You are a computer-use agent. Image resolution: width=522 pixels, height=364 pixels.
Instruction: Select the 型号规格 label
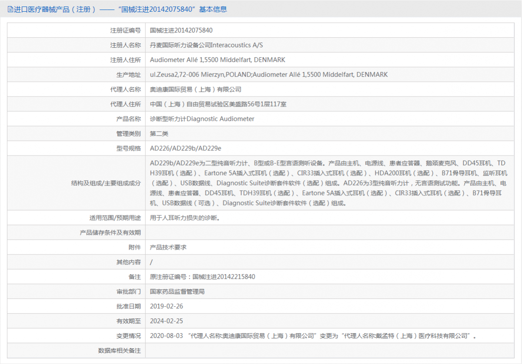(x=129, y=149)
